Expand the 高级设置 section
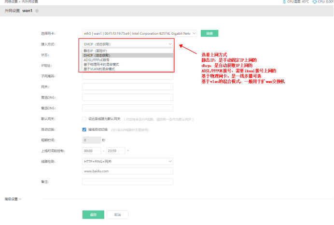Image resolution: width=334 pixels, height=225 pixels. (12, 198)
